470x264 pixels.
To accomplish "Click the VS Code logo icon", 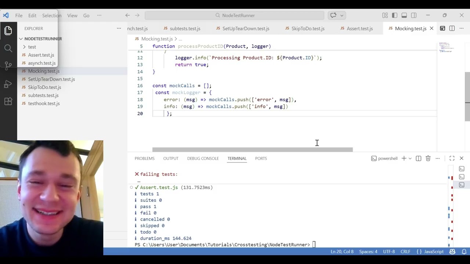I will (x=6, y=15).
